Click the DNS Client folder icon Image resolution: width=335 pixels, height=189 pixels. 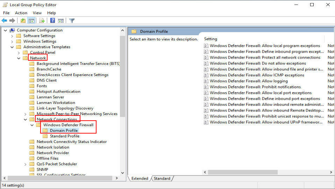coord(32,80)
